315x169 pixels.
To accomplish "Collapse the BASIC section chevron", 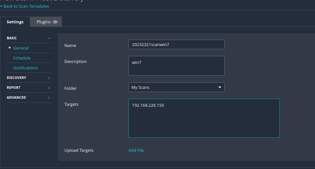I will point(49,38).
